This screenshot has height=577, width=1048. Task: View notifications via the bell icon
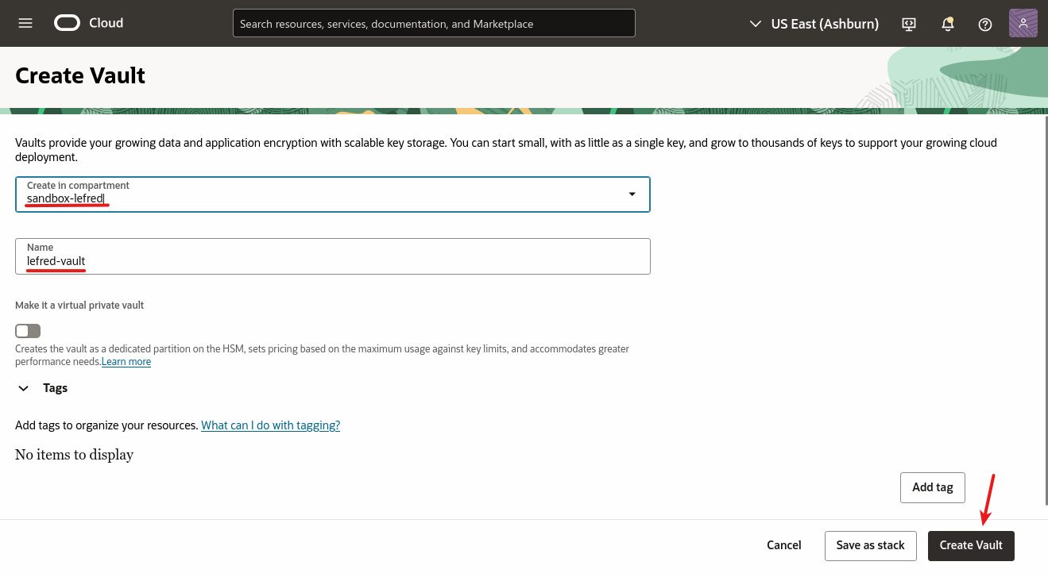(947, 24)
